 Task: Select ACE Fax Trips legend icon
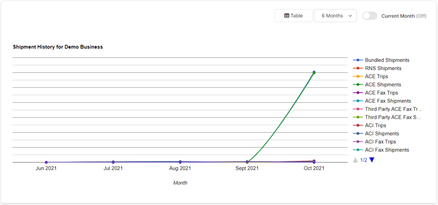point(358,93)
